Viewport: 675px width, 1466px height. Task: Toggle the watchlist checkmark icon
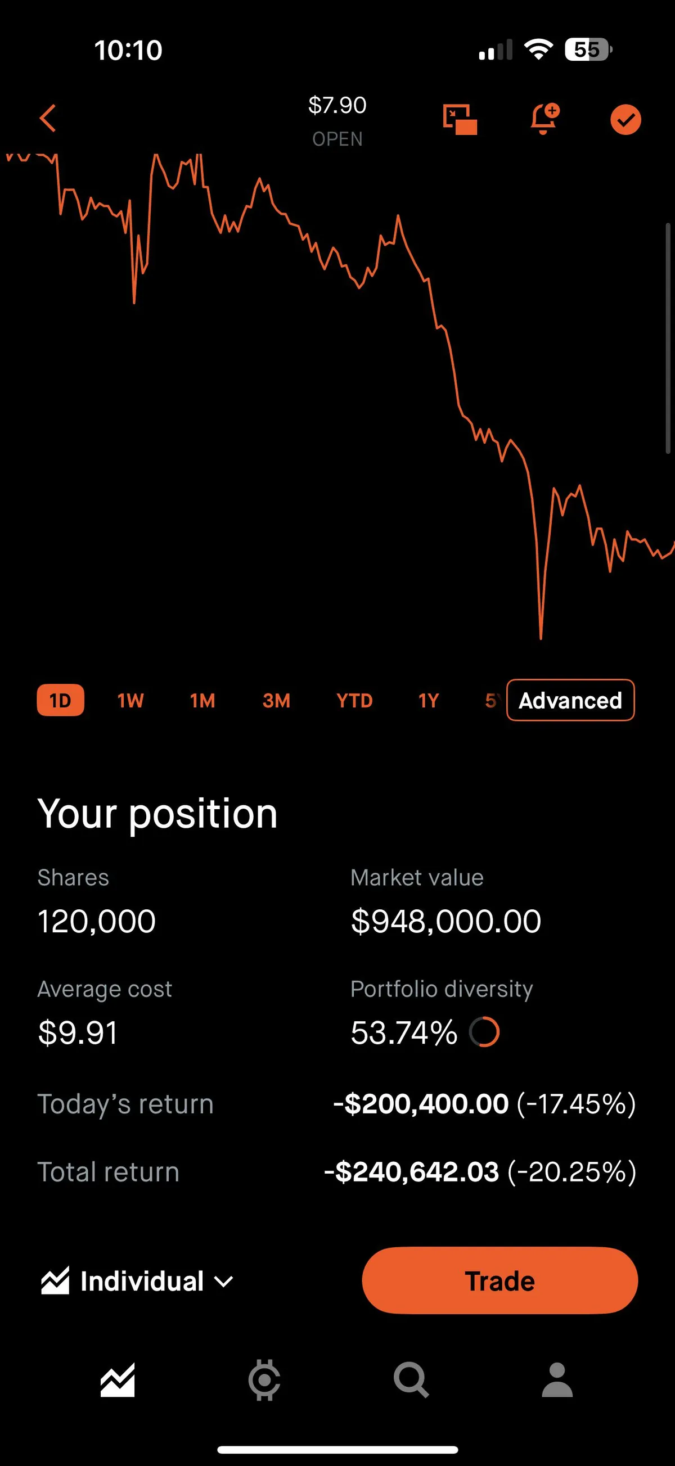pos(625,120)
